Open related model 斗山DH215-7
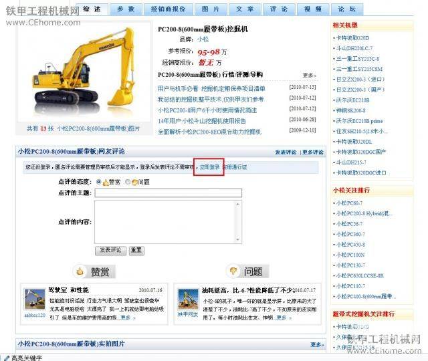 click(x=351, y=162)
